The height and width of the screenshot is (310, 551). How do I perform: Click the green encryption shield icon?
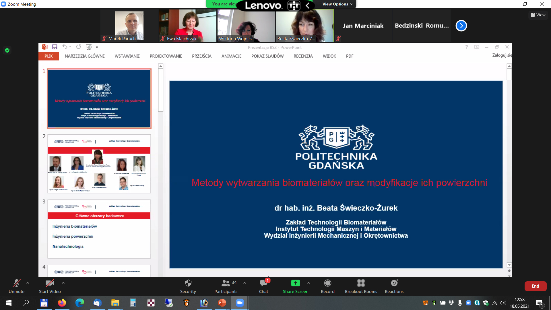(7, 50)
